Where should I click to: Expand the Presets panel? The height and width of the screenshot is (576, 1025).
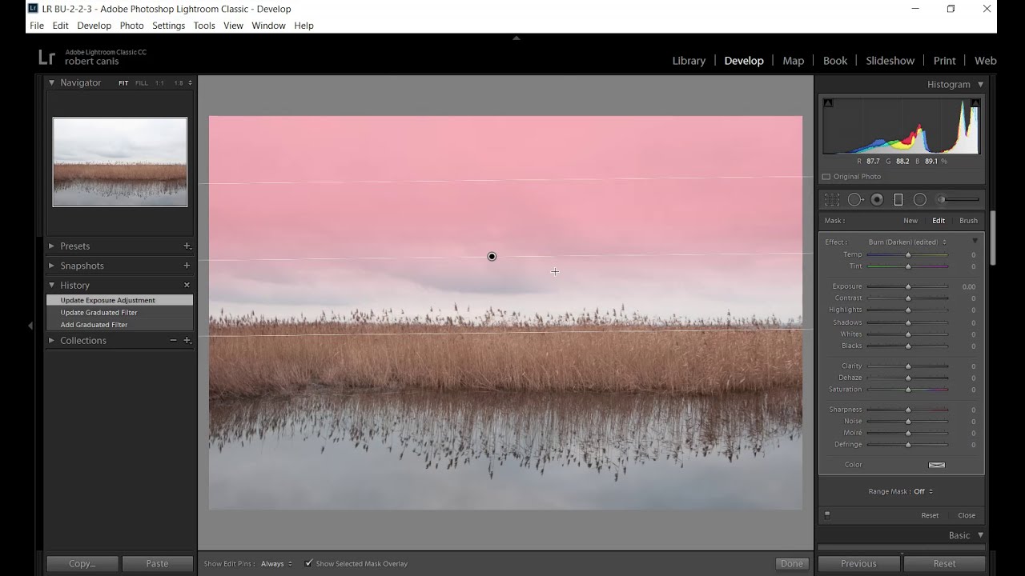click(51, 246)
